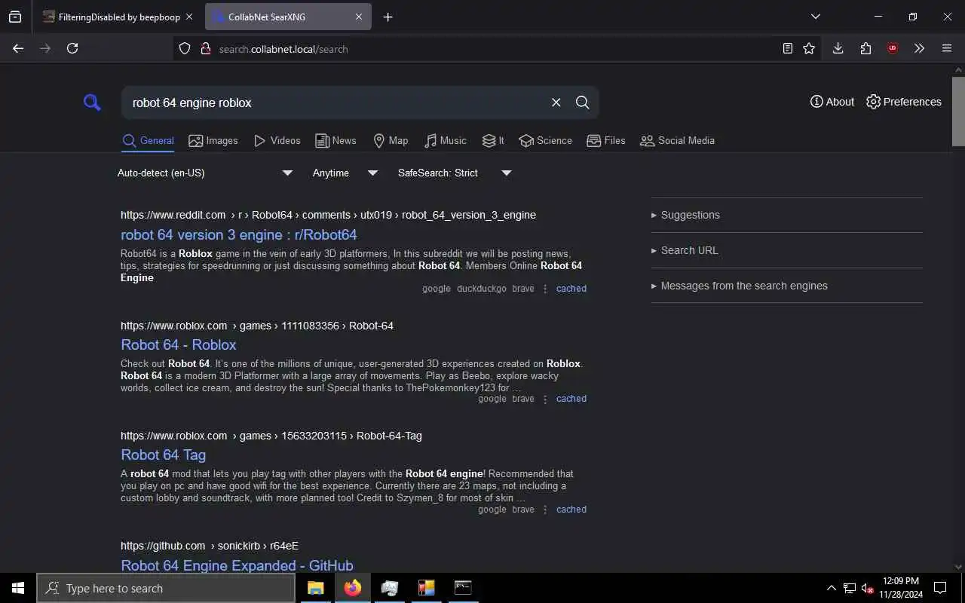Open the extensions puzzle icon
This screenshot has width=965, height=603.
[x=865, y=48]
